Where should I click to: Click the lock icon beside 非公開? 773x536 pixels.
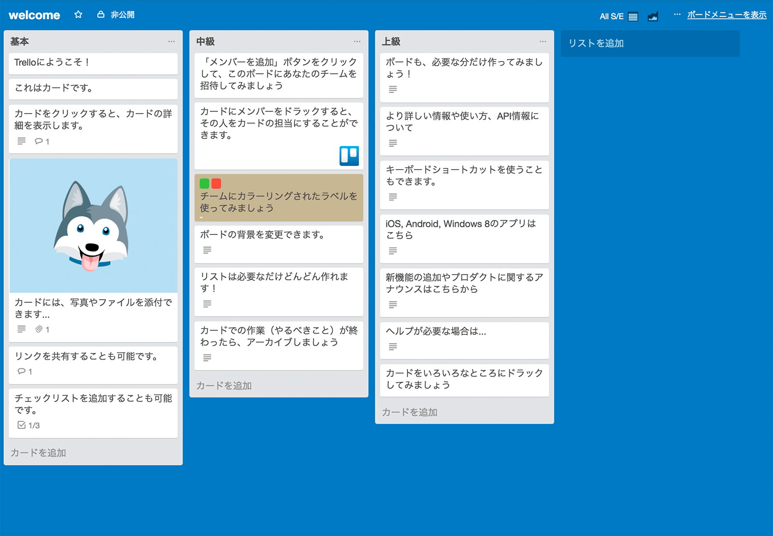100,14
